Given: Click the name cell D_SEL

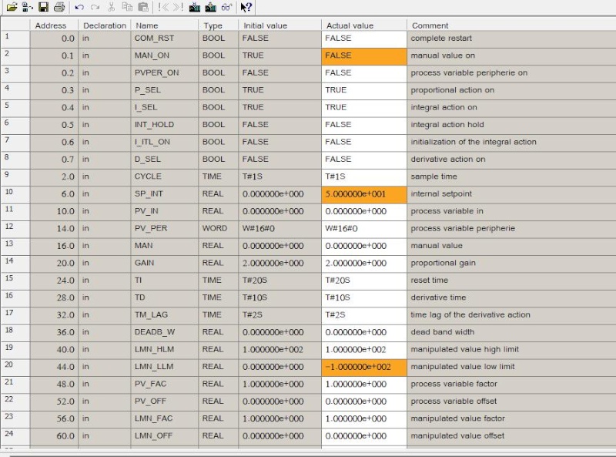Looking at the screenshot, I should [165, 160].
